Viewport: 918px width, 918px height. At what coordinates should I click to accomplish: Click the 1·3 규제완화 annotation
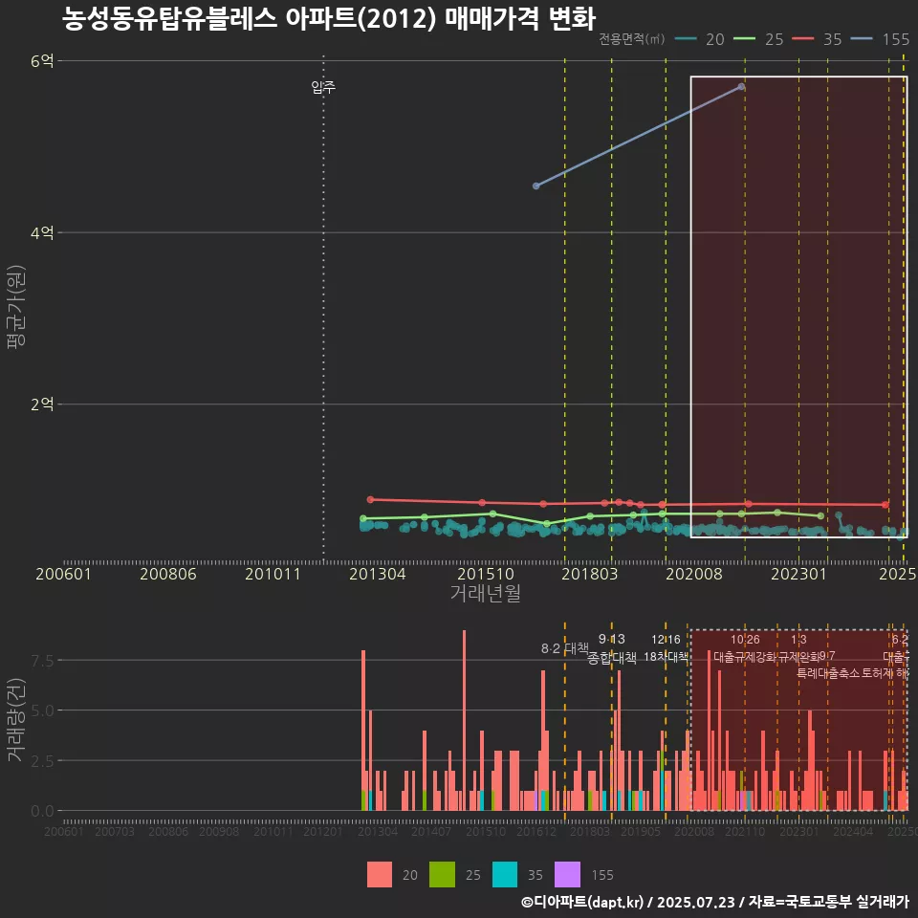click(x=798, y=648)
